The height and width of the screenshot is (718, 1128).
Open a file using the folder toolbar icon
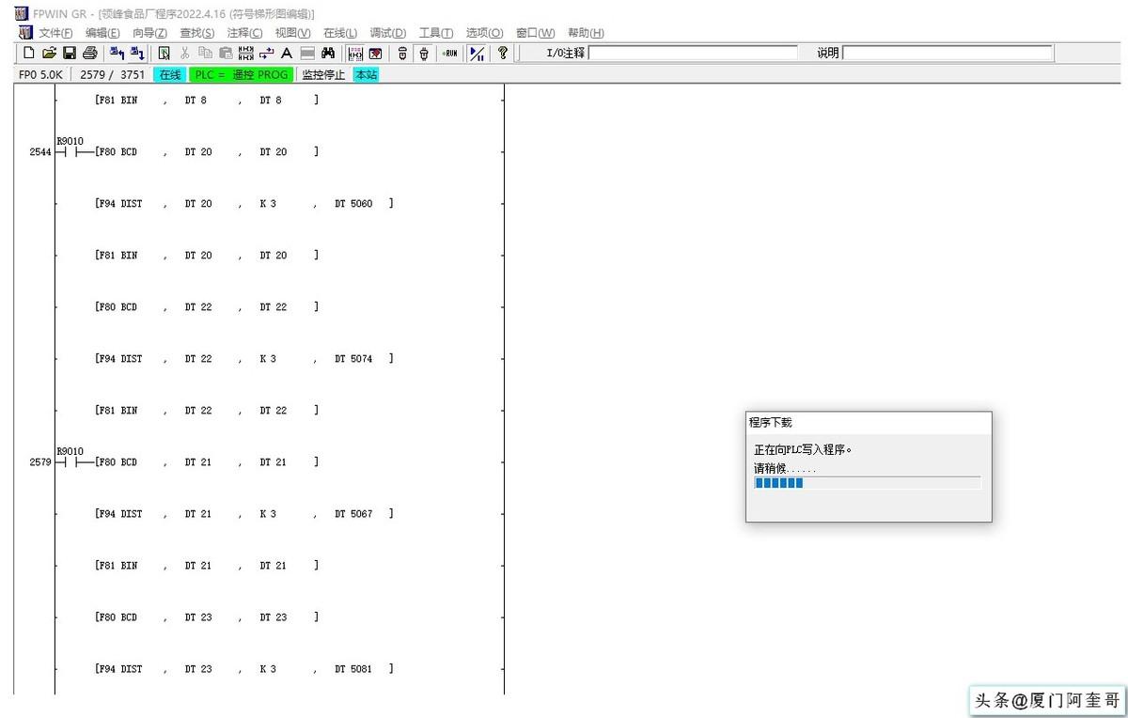(49, 54)
